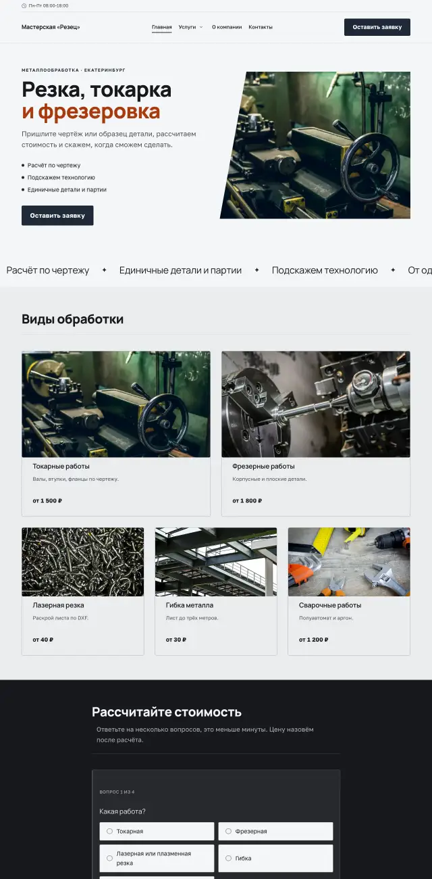
Task: Open the Токарные работы card photo
Action: (x=116, y=404)
